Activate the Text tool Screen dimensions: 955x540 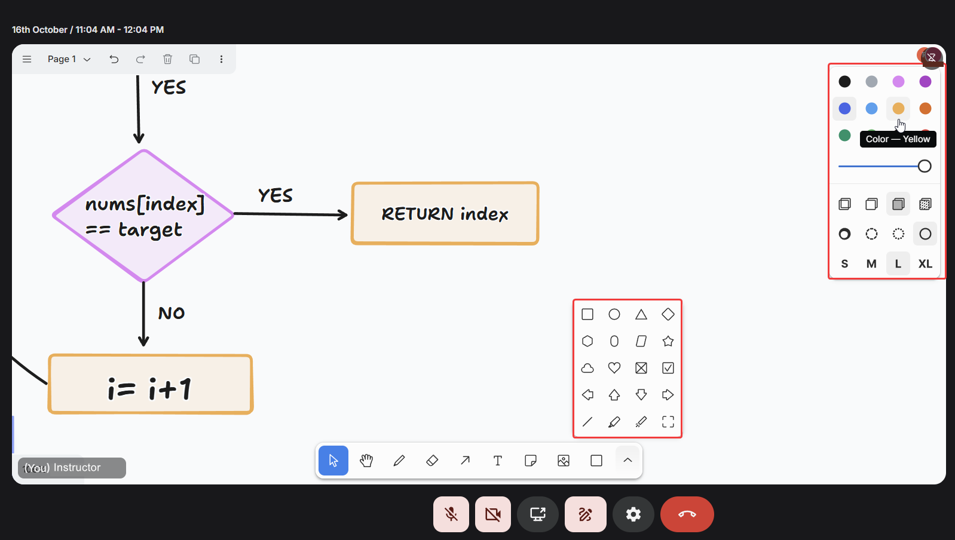[x=498, y=461]
